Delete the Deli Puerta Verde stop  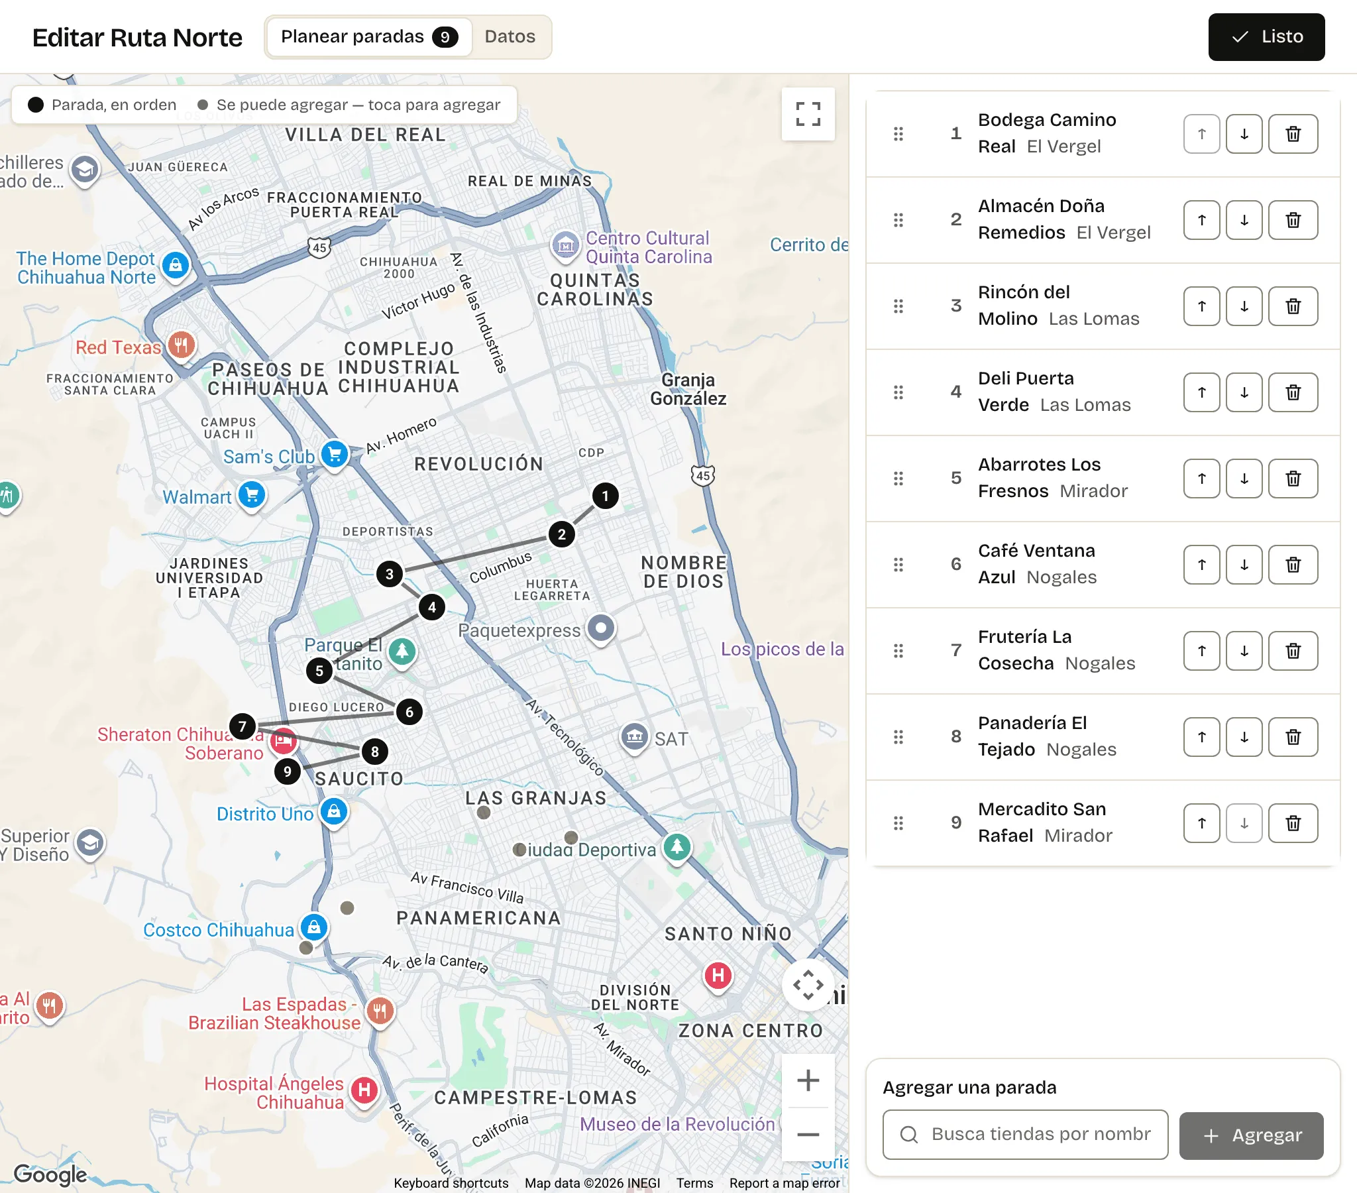coord(1293,392)
